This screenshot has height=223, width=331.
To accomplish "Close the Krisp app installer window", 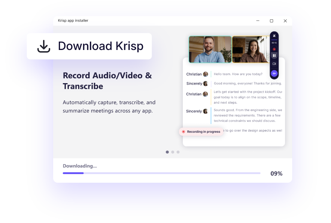I will (x=285, y=21).
